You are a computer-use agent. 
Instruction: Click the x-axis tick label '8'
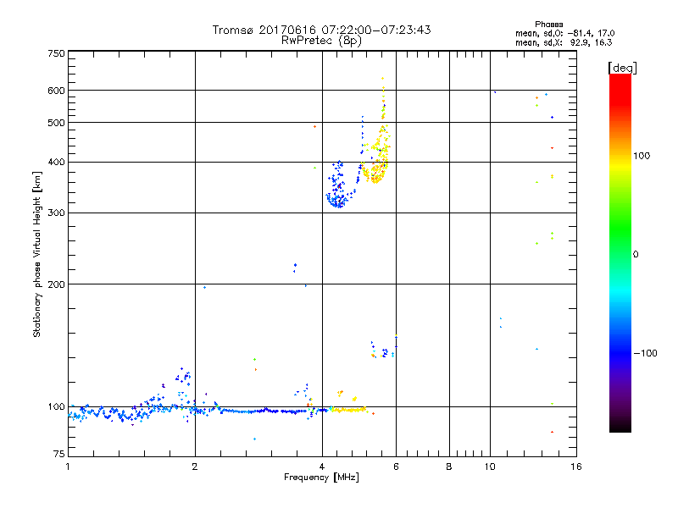click(x=449, y=467)
